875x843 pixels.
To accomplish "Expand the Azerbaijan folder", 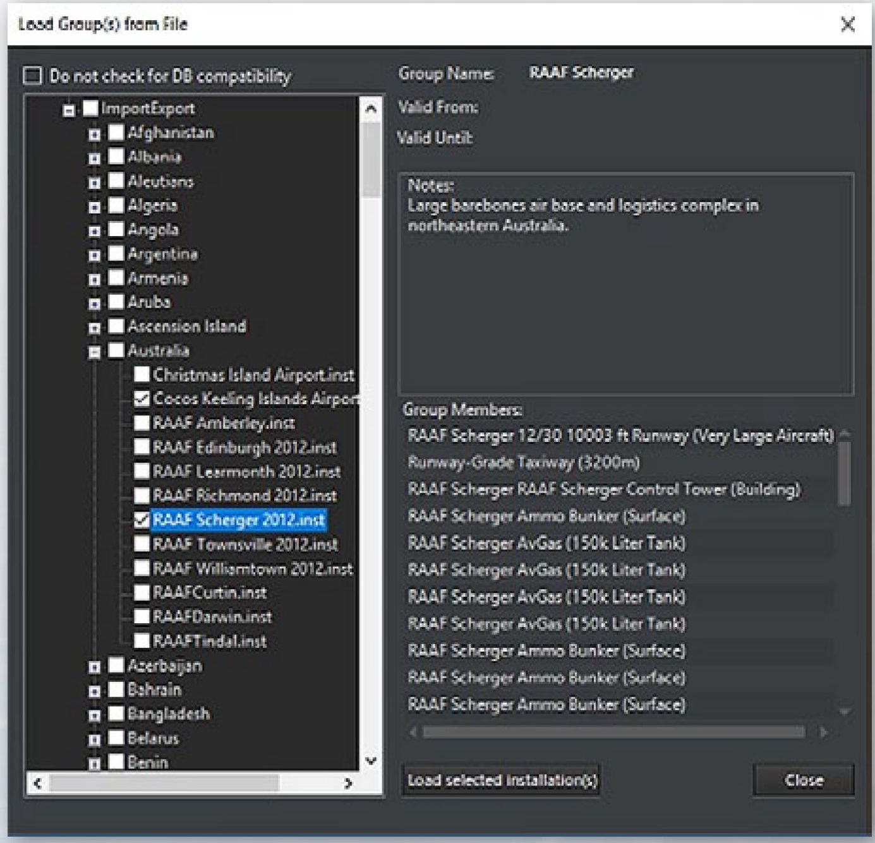I will (94, 667).
